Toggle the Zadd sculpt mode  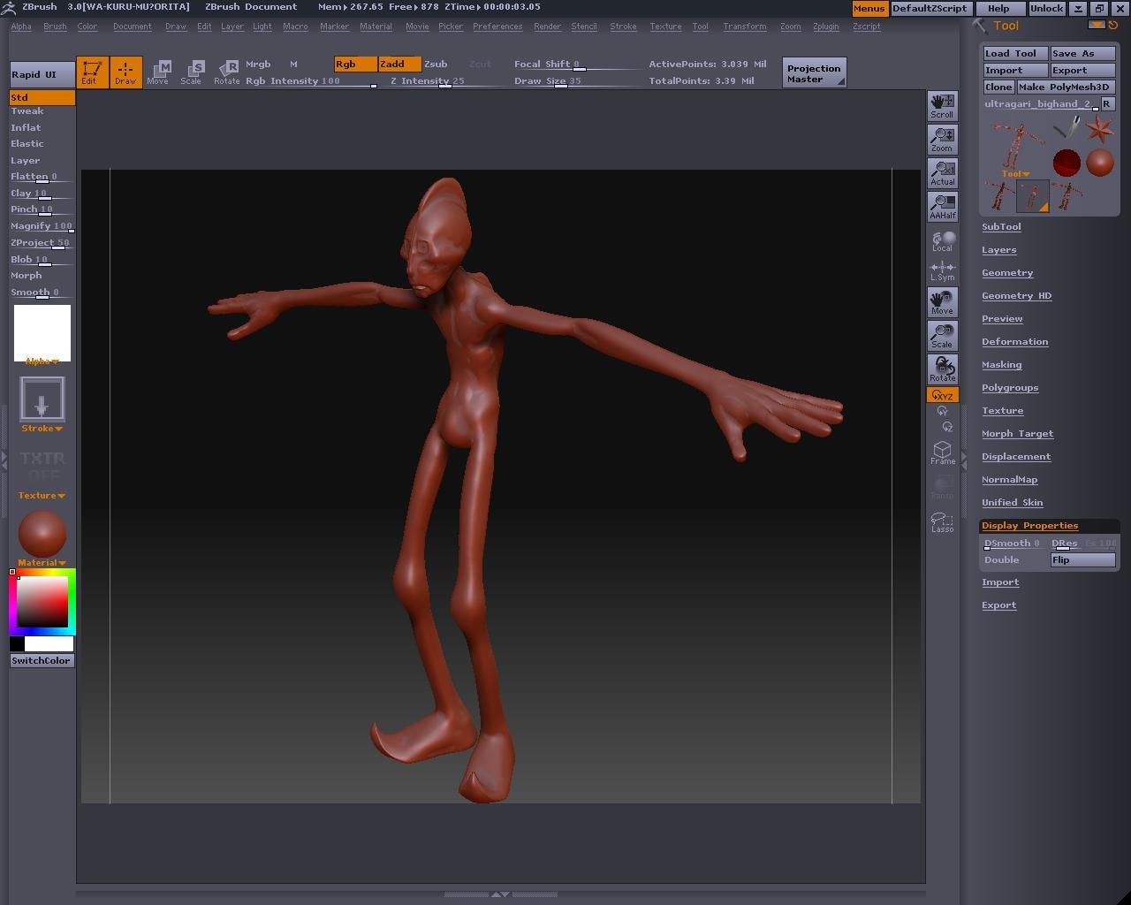[399, 64]
